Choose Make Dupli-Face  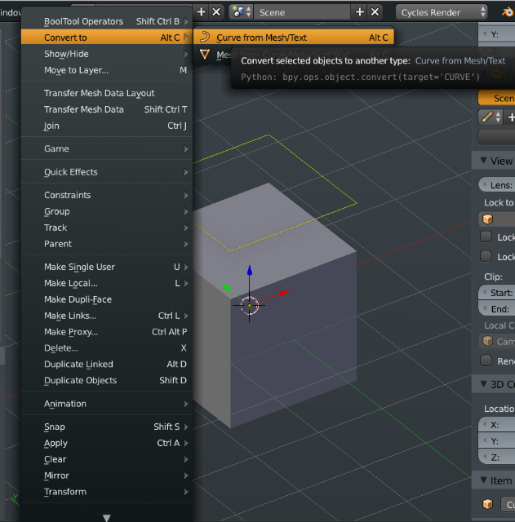tap(107, 299)
